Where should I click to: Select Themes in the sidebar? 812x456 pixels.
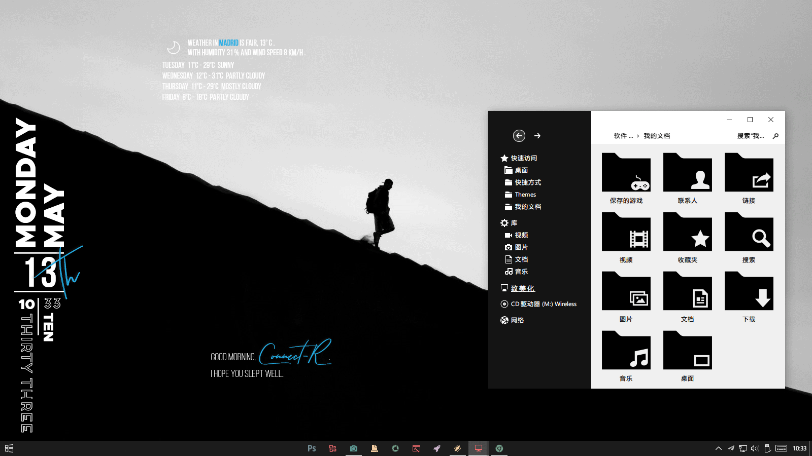coord(520,195)
